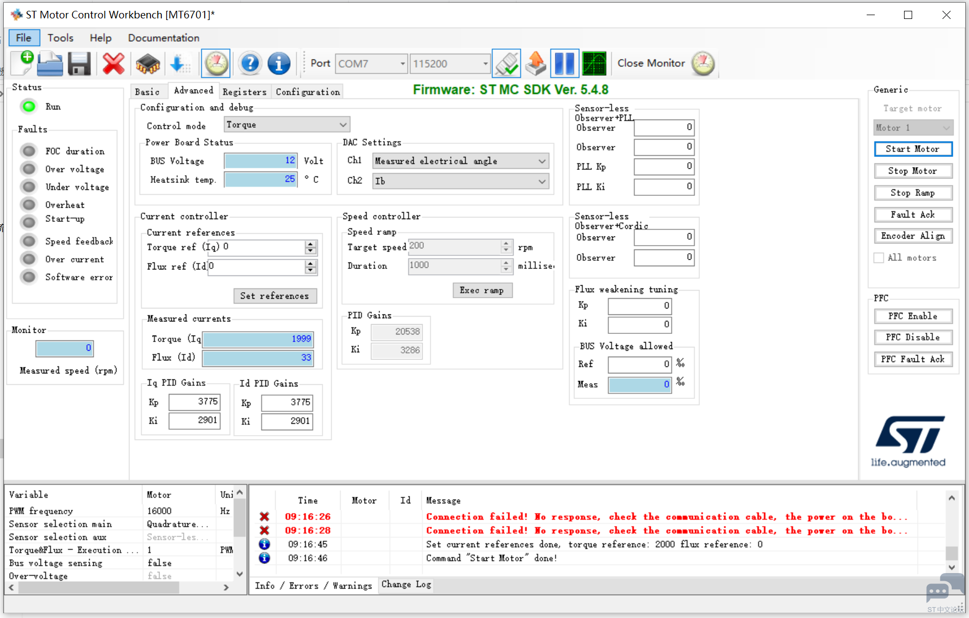Click the Start Motor button
This screenshot has width=969, height=618.
913,149
